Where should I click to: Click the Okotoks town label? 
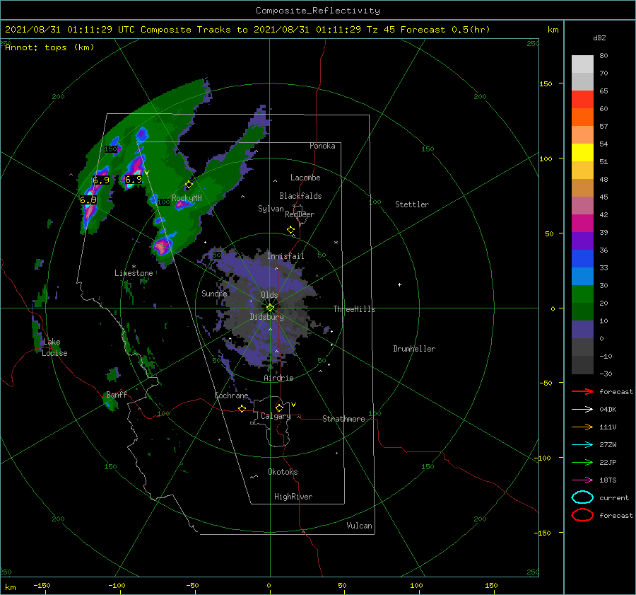tap(283, 472)
